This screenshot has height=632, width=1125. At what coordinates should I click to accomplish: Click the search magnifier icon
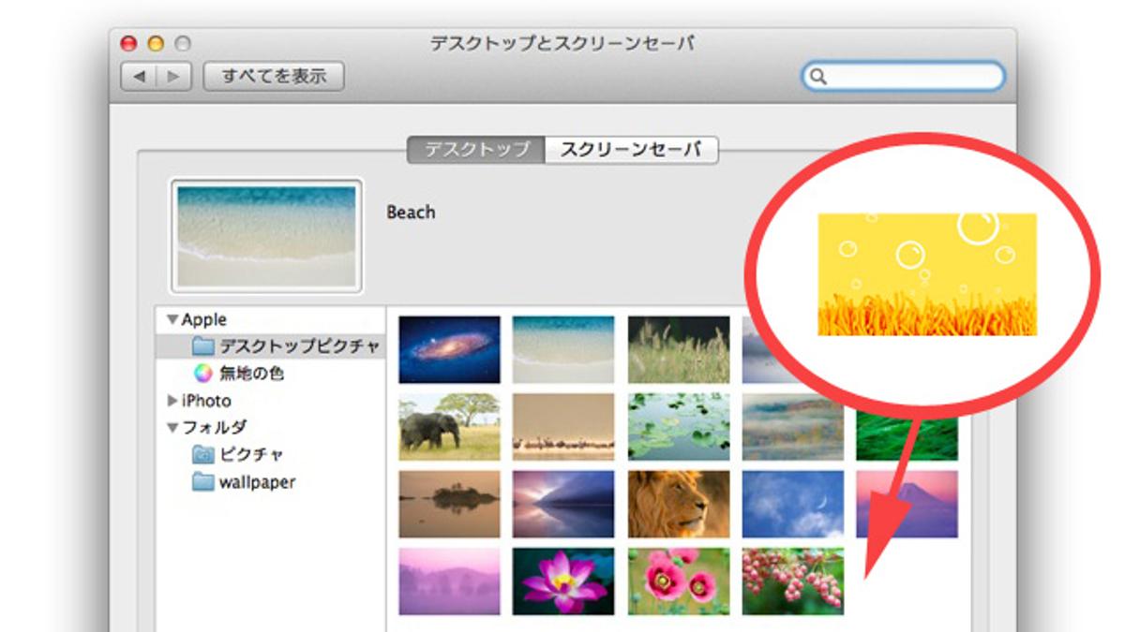point(817,77)
